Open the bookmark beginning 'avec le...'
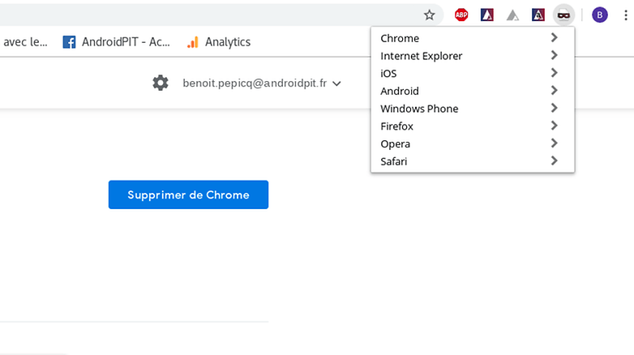Viewport: 634px width, 355px height. [25, 42]
